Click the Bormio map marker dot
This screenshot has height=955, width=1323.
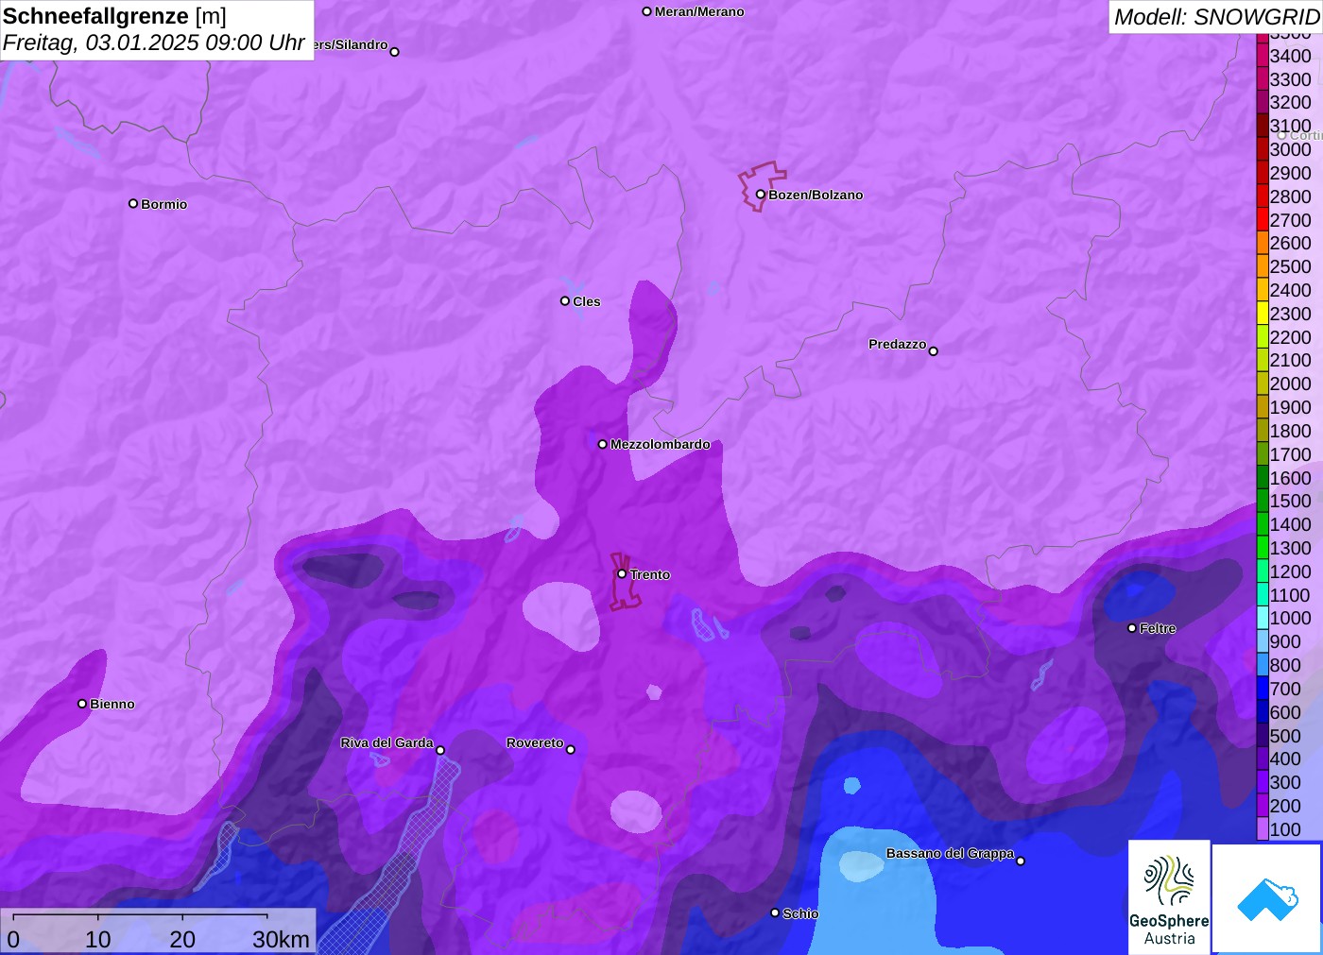pos(133,203)
